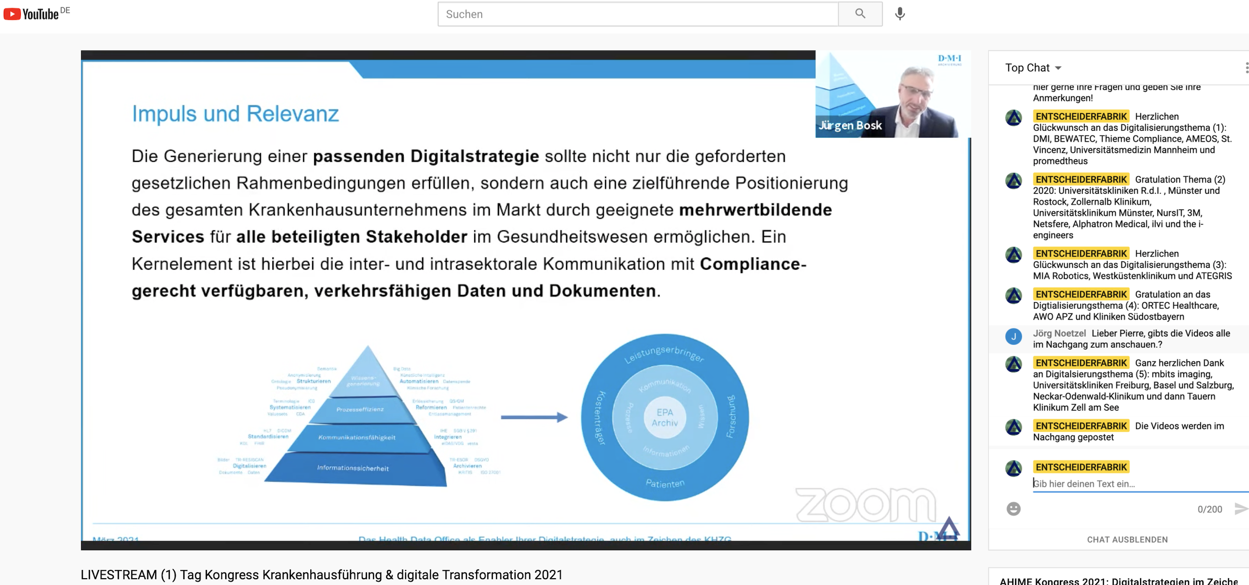Click ENTSCHEIDERFABRIK badge on Thema (2) message
The image size is (1249, 585).
point(1081,179)
